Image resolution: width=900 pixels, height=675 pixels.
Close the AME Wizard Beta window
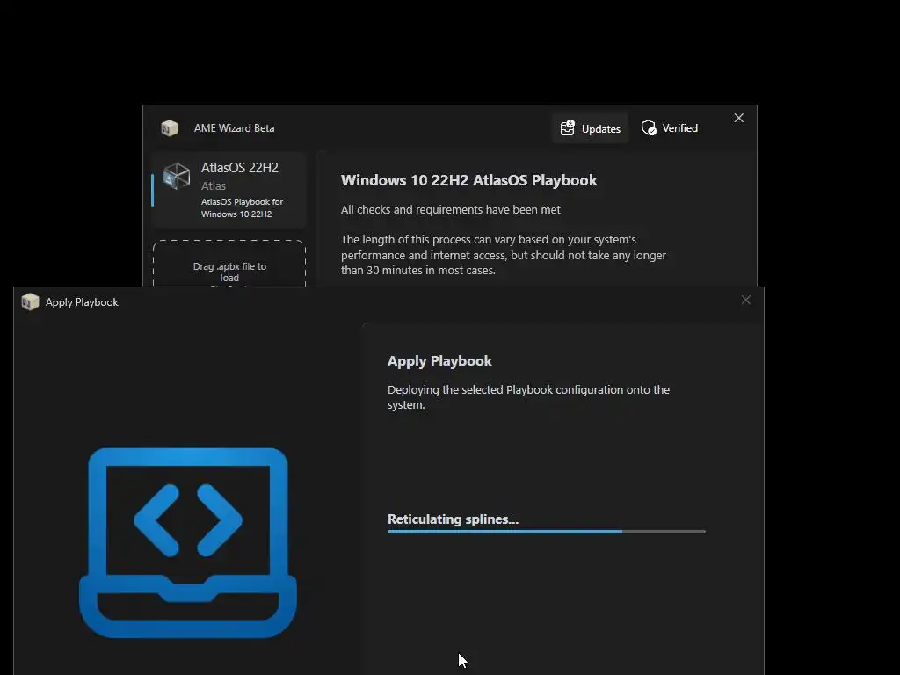click(x=738, y=118)
